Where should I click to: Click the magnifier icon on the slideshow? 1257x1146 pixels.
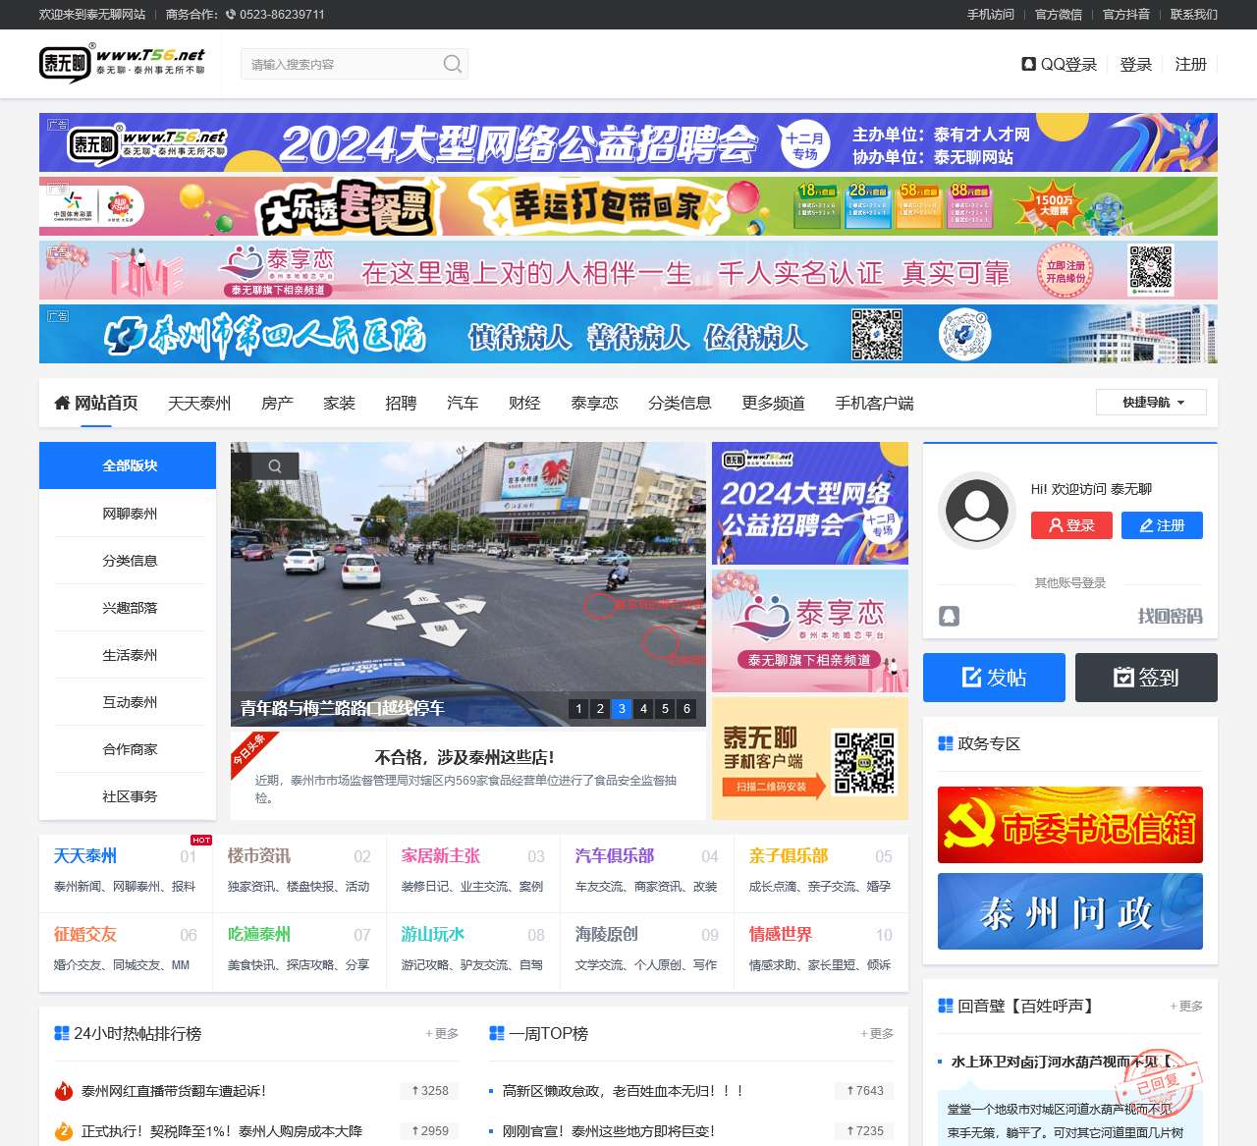[x=275, y=466]
